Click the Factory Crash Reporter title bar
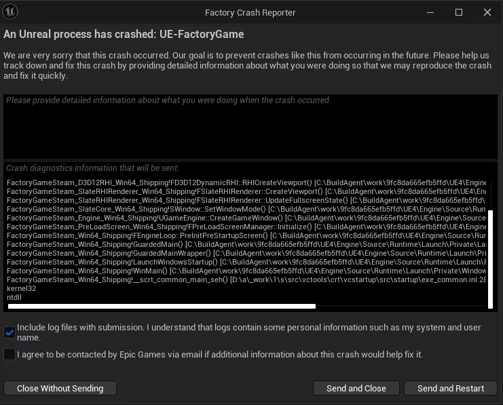 coord(251,12)
